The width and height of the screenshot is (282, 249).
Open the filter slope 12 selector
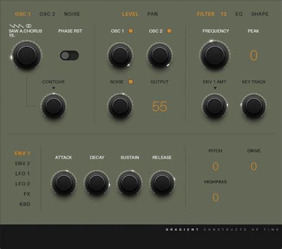coord(224,14)
